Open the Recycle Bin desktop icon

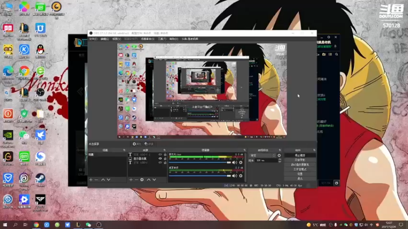(x=8, y=94)
